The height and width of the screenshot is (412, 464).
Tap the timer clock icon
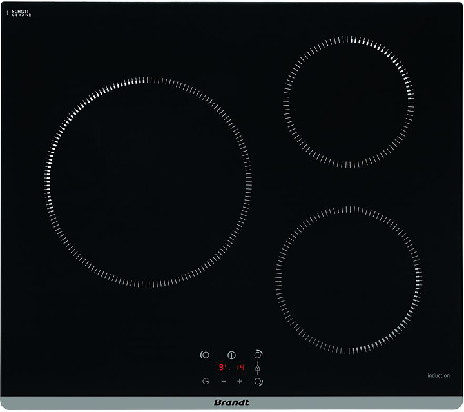pos(205,381)
